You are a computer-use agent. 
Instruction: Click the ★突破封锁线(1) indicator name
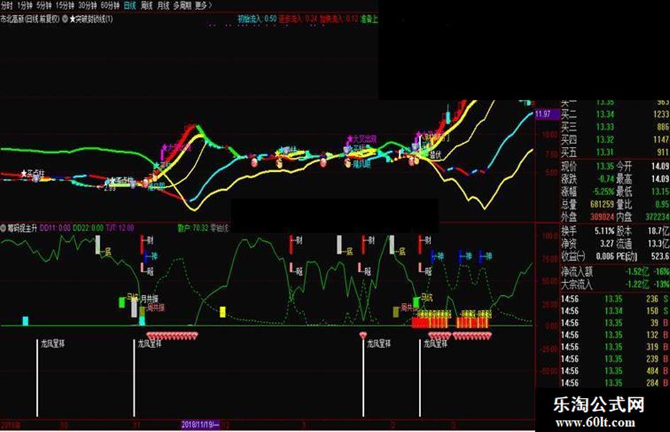(x=91, y=19)
